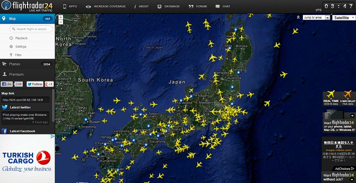This screenshot has height=183, width=356.
Task: Open the Satellite map type dropdown
Action: point(344,17)
